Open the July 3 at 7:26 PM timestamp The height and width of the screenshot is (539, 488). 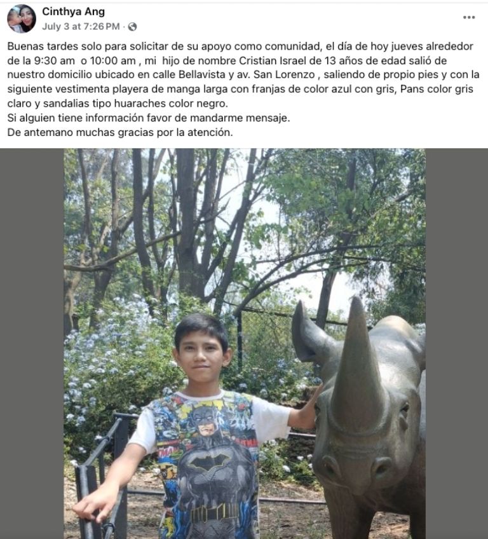tap(81, 27)
